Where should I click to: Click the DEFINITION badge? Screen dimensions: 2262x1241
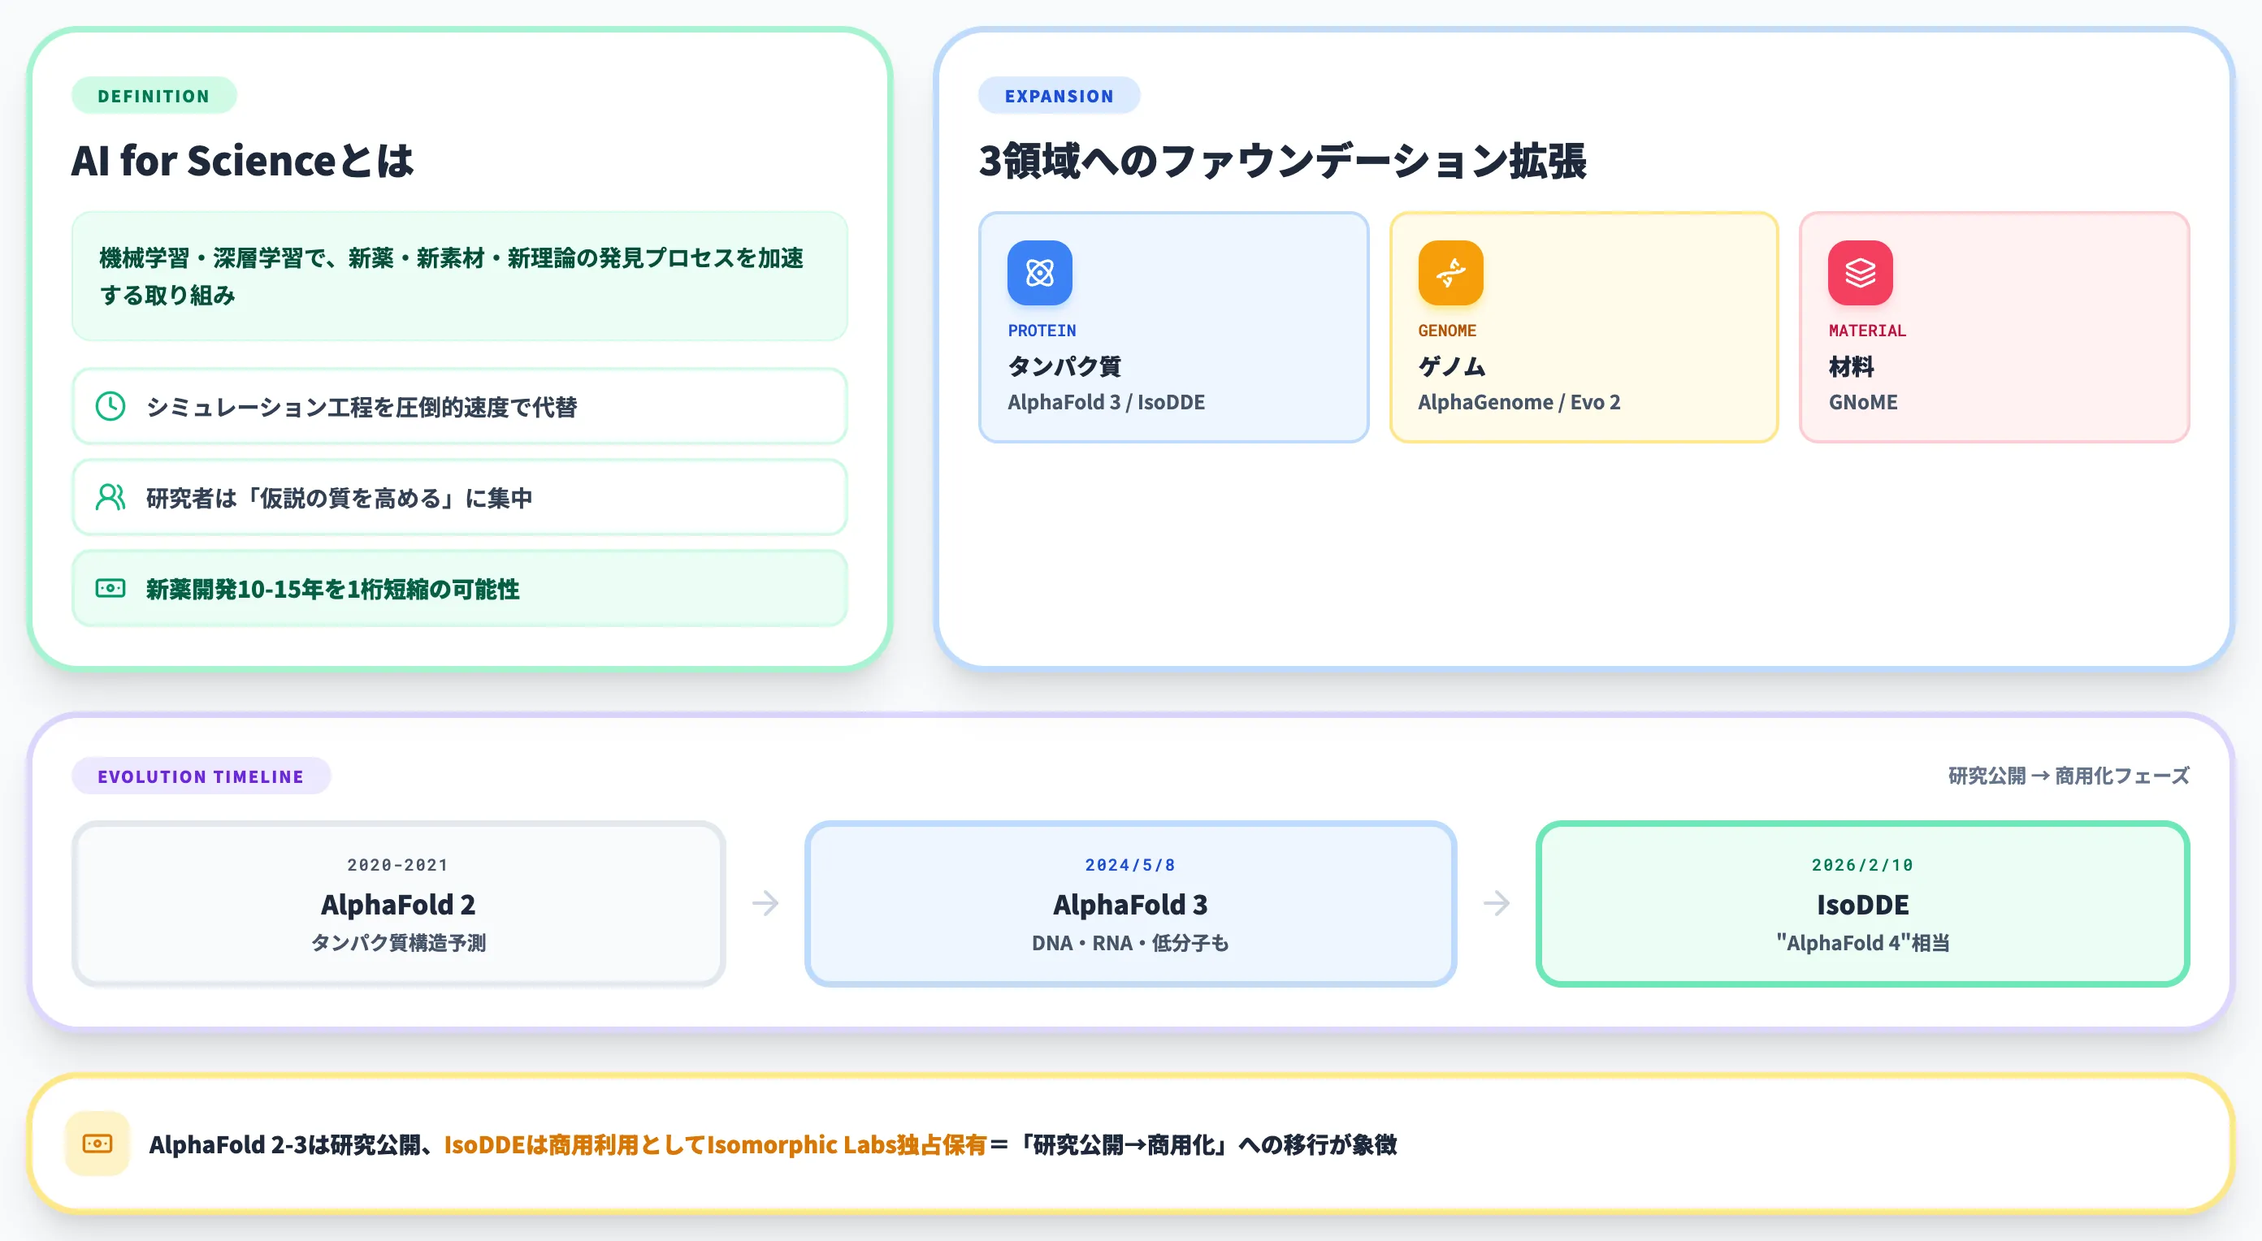154,96
